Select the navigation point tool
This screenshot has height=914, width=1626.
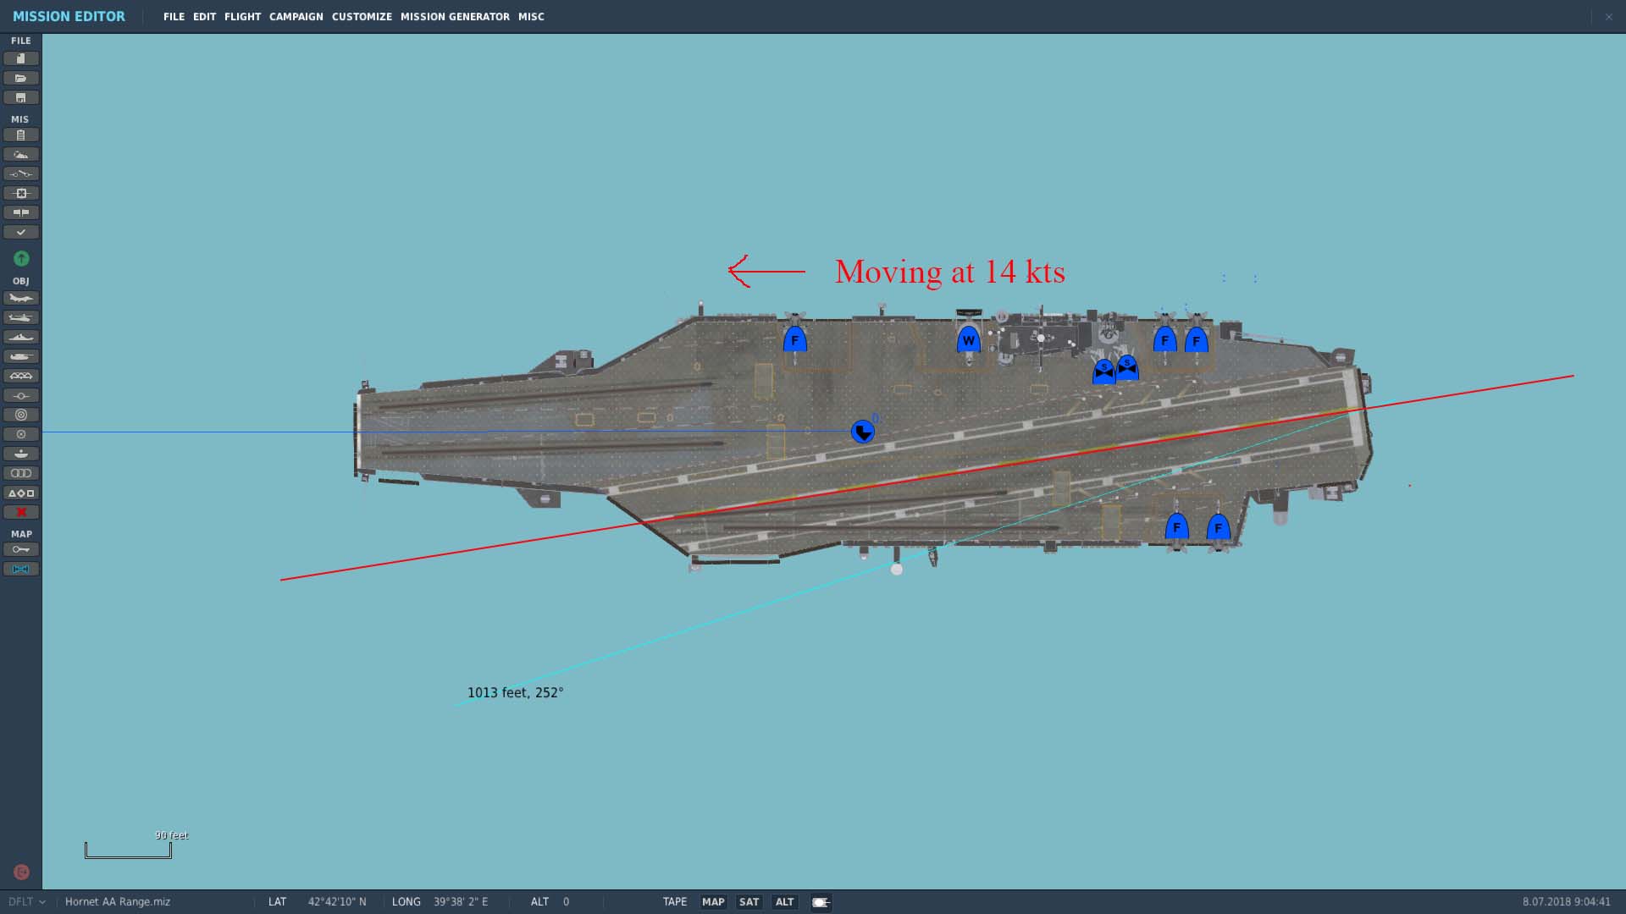[21, 396]
